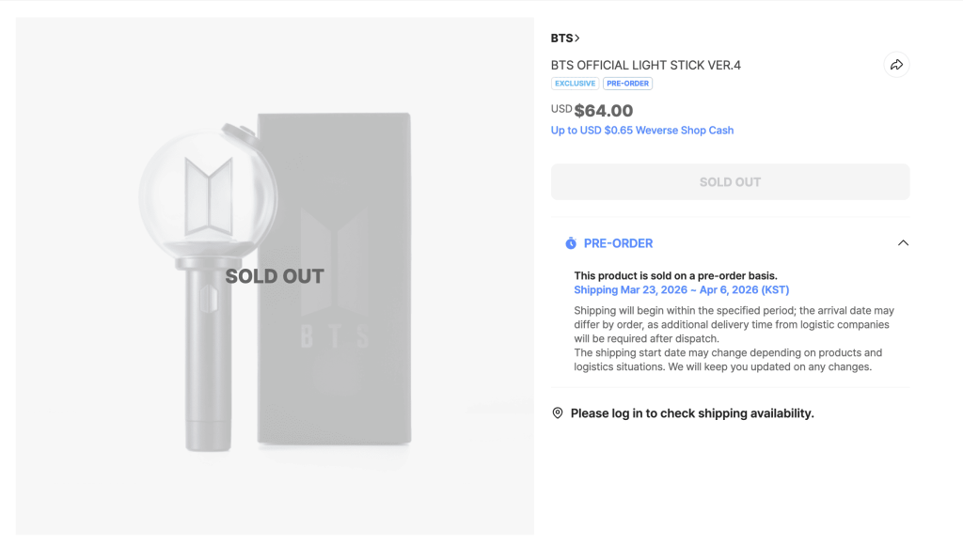Viewport: 963px width, 544px height.
Task: Open the BTS artist shop link
Action: 561,39
